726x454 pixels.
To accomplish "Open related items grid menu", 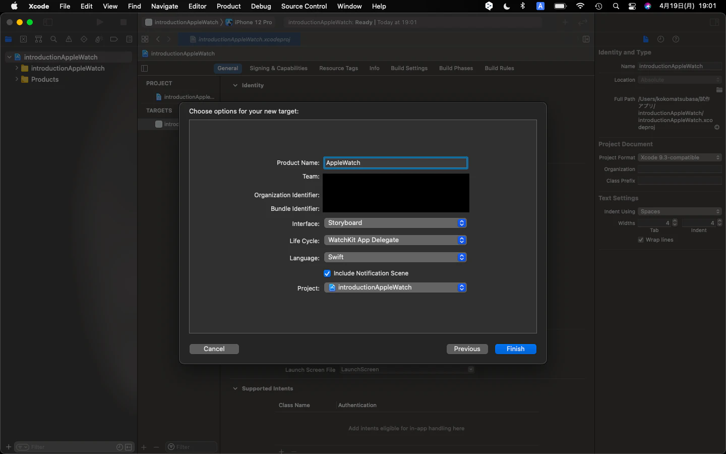I will tap(145, 39).
